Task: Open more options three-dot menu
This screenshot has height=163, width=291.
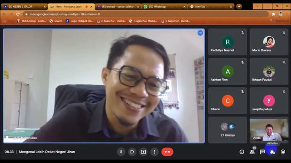Action: click(x=155, y=152)
